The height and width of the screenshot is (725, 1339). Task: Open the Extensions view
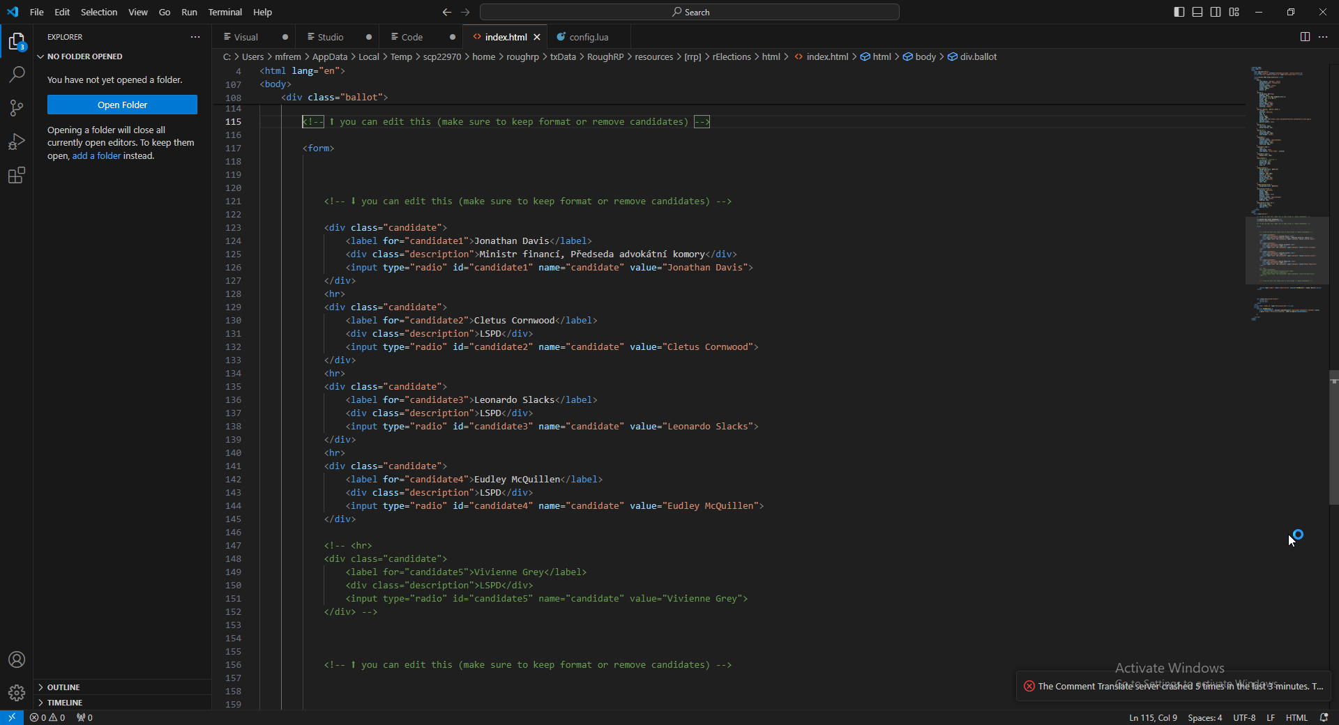click(x=16, y=175)
